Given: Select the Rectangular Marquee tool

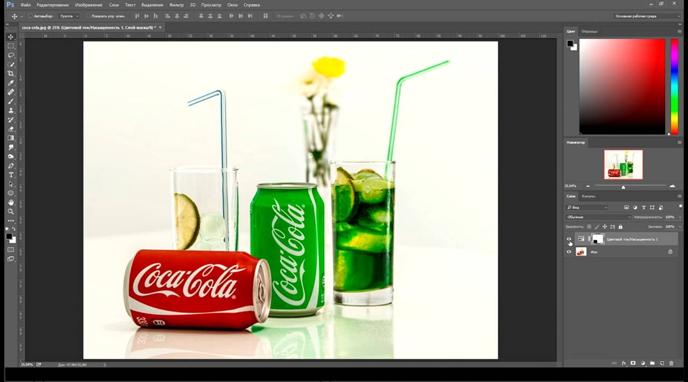Looking at the screenshot, I should click(11, 46).
